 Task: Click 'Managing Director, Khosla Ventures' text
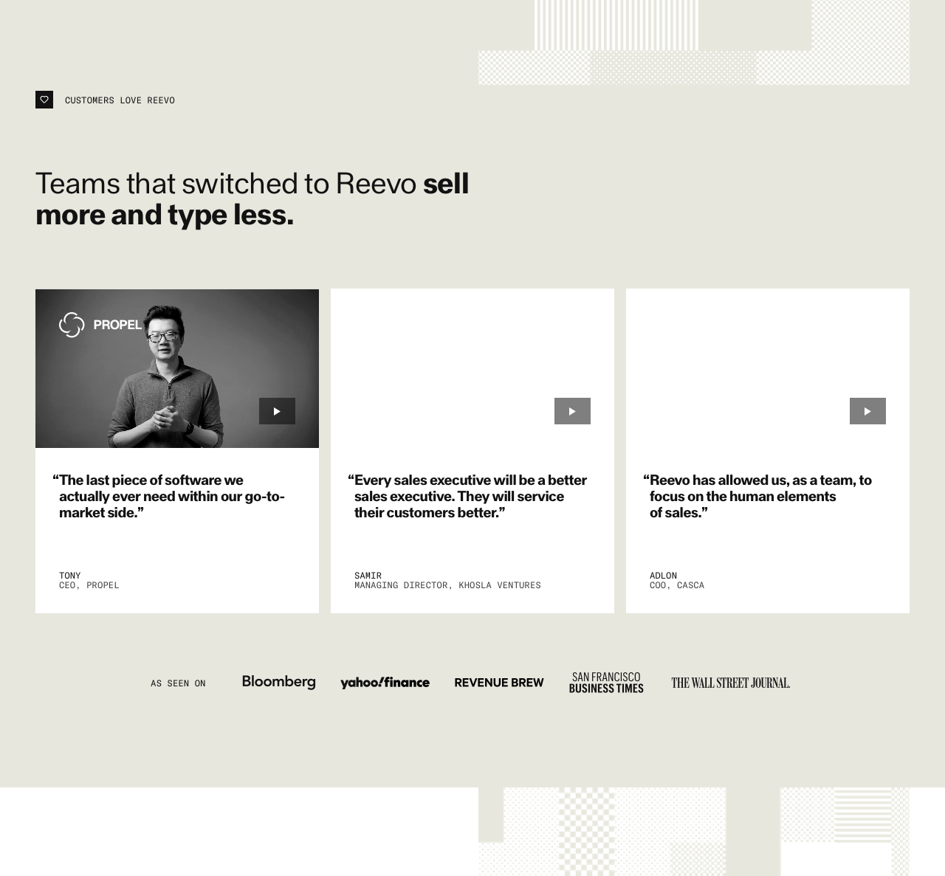(447, 585)
